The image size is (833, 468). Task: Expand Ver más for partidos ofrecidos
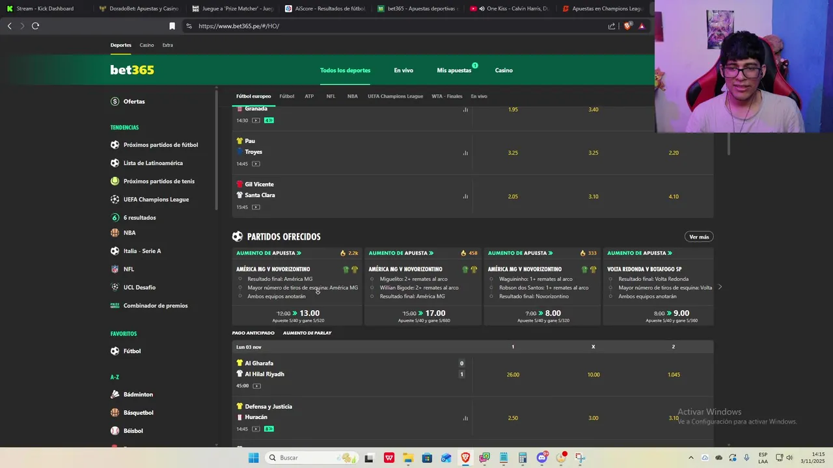point(699,237)
